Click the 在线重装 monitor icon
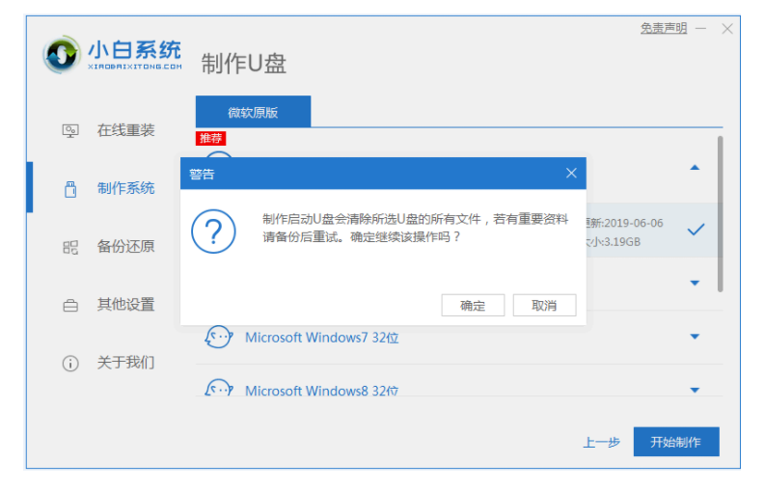765x491 pixels. coord(70,131)
